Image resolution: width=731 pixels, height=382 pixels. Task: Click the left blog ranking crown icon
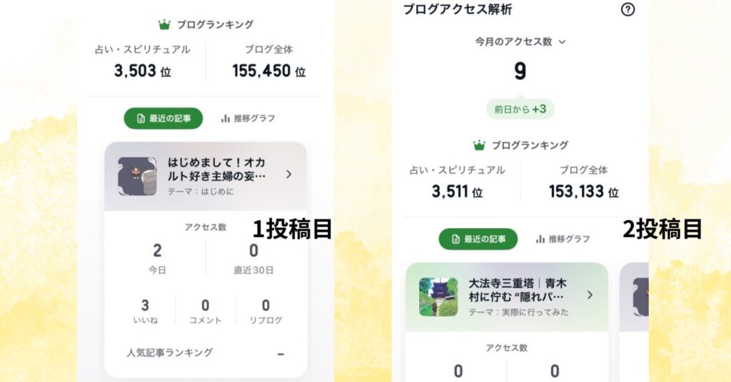coord(164,25)
